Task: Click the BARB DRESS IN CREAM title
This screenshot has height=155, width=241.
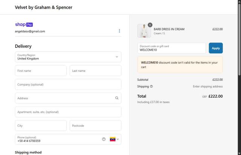Action: tap(169, 29)
